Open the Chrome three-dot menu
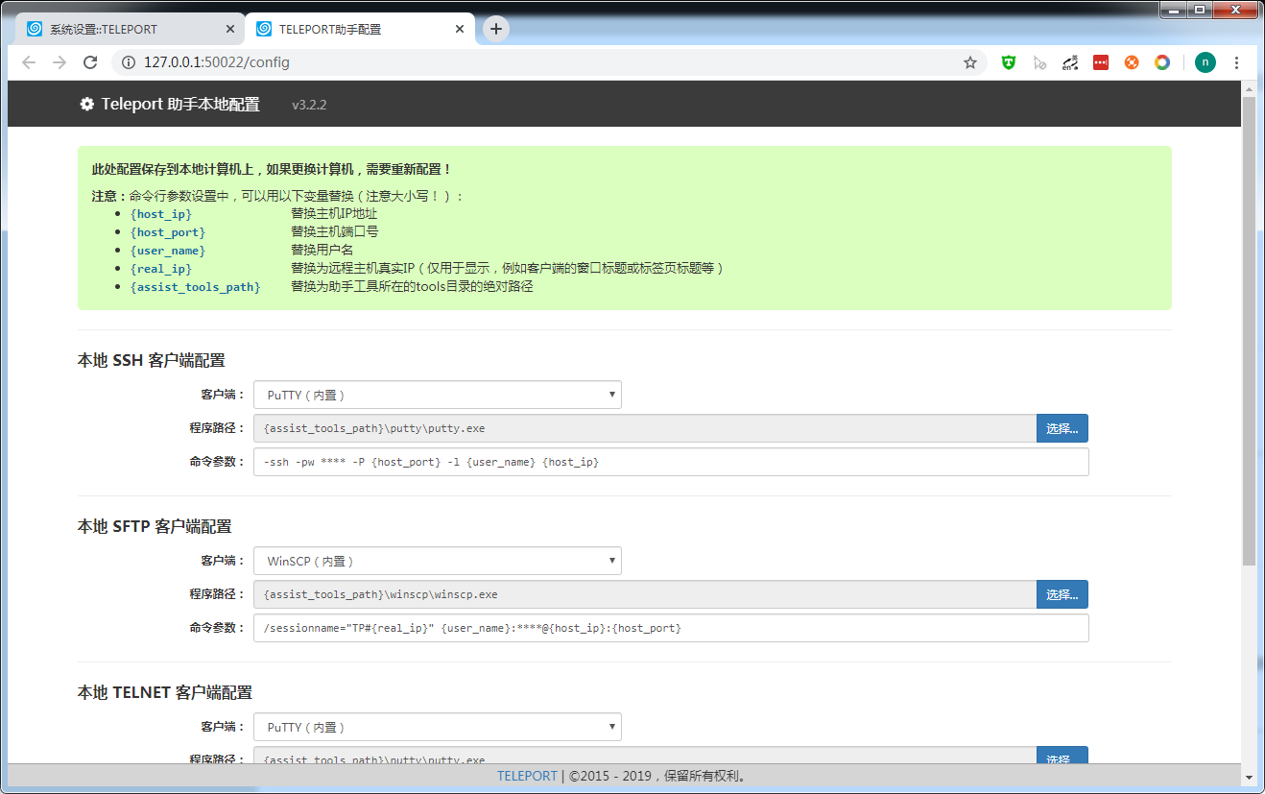The image size is (1265, 794). pos(1236,62)
